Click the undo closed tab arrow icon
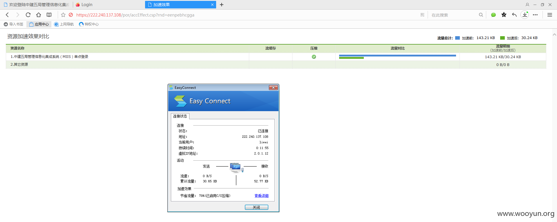 tap(514, 15)
